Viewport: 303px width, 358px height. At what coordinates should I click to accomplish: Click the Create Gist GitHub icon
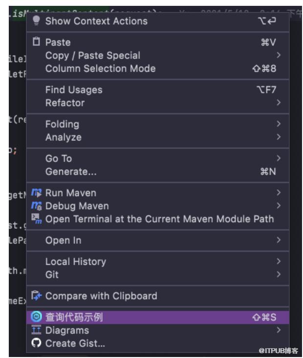click(37, 343)
